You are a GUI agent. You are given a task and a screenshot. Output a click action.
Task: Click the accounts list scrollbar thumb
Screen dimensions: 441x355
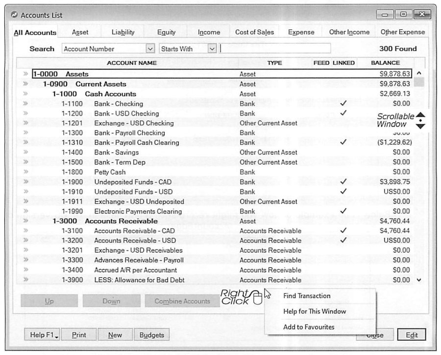point(419,82)
